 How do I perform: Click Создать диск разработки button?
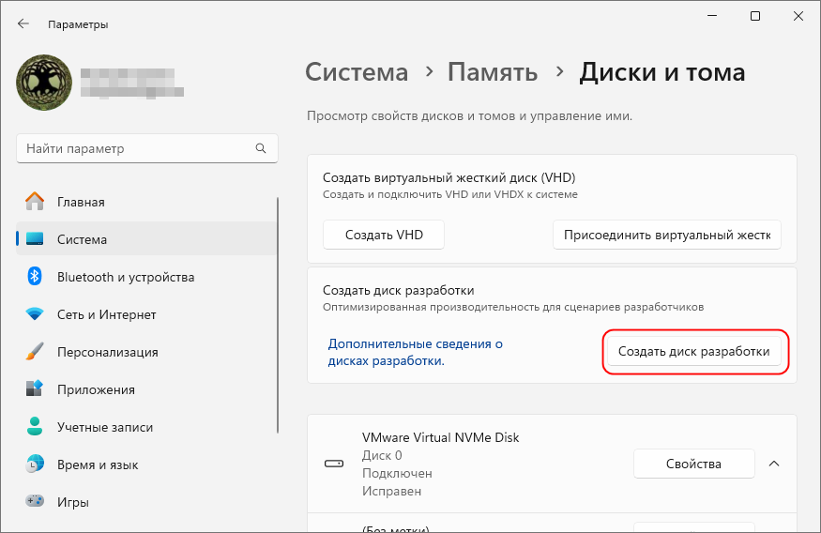tap(693, 351)
